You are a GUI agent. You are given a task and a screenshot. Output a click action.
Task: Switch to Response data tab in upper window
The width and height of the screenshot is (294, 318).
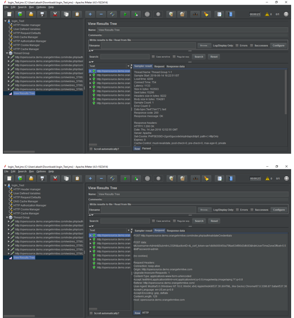pyautogui.click(x=176, y=66)
